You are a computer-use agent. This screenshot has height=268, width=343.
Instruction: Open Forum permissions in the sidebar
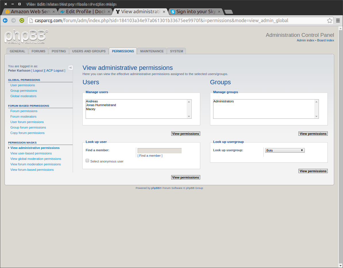(24, 111)
